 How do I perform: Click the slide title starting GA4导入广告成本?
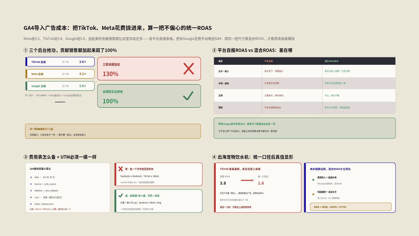pos(118,28)
